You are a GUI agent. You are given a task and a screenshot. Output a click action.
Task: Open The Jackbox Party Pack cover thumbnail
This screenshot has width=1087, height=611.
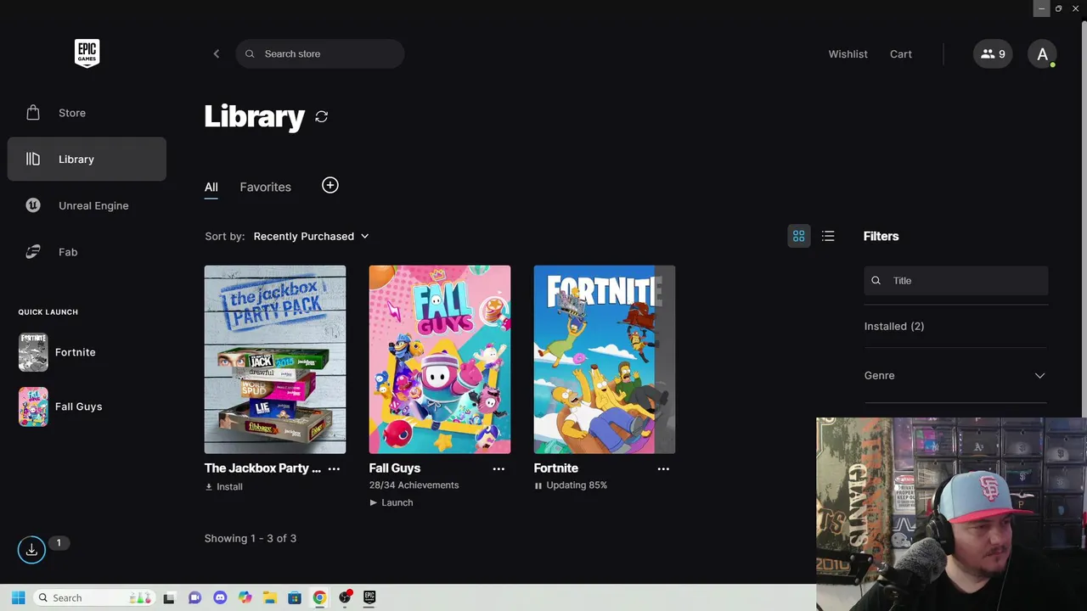point(275,360)
